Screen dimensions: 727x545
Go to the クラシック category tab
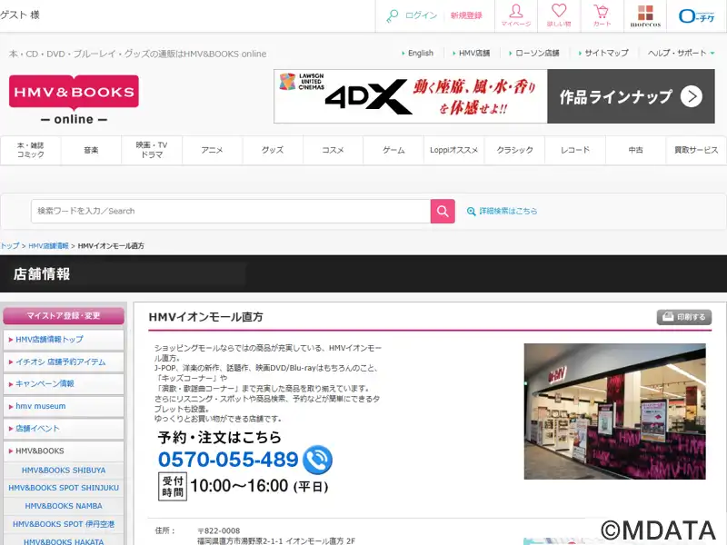(514, 150)
